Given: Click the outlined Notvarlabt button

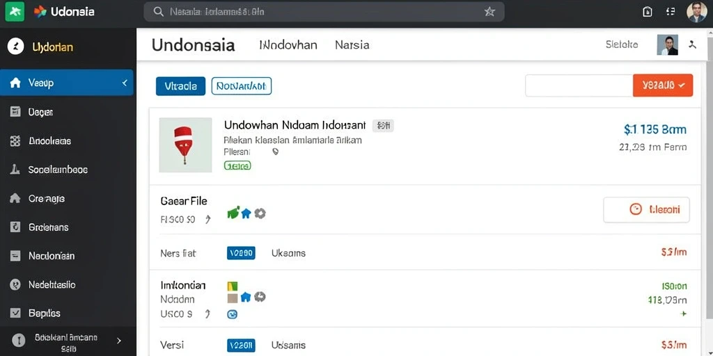Looking at the screenshot, I should (242, 86).
